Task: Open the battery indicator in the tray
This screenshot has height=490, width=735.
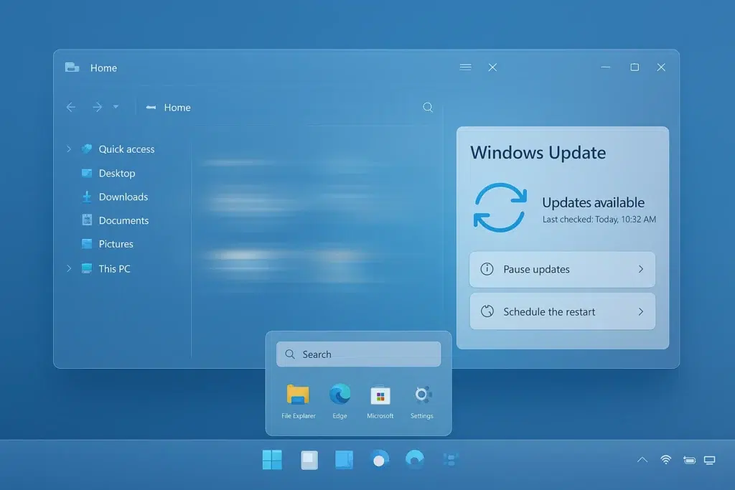Action: click(688, 459)
